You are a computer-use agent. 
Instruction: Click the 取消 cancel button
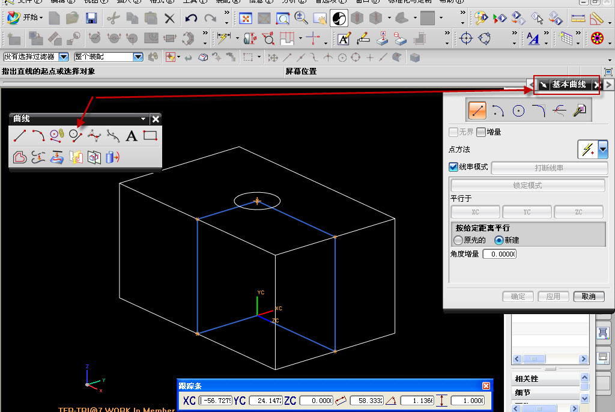589,297
